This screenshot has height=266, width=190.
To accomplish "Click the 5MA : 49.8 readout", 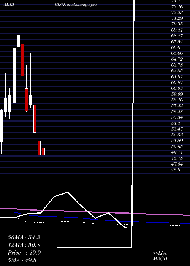I will tap(22, 260).
